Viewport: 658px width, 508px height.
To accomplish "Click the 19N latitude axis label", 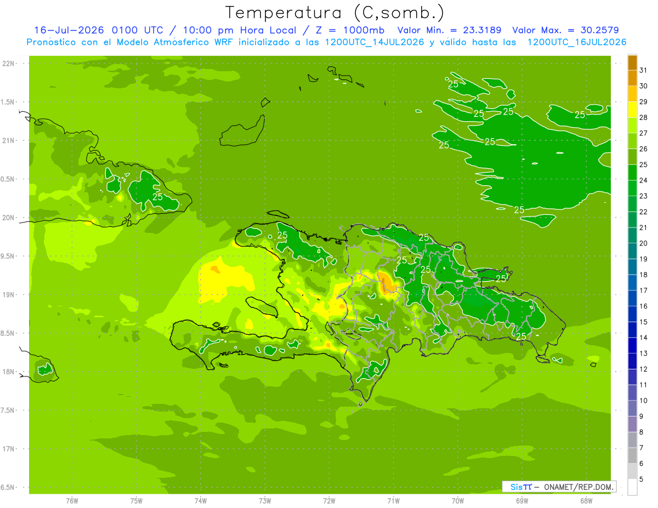I will [9, 295].
